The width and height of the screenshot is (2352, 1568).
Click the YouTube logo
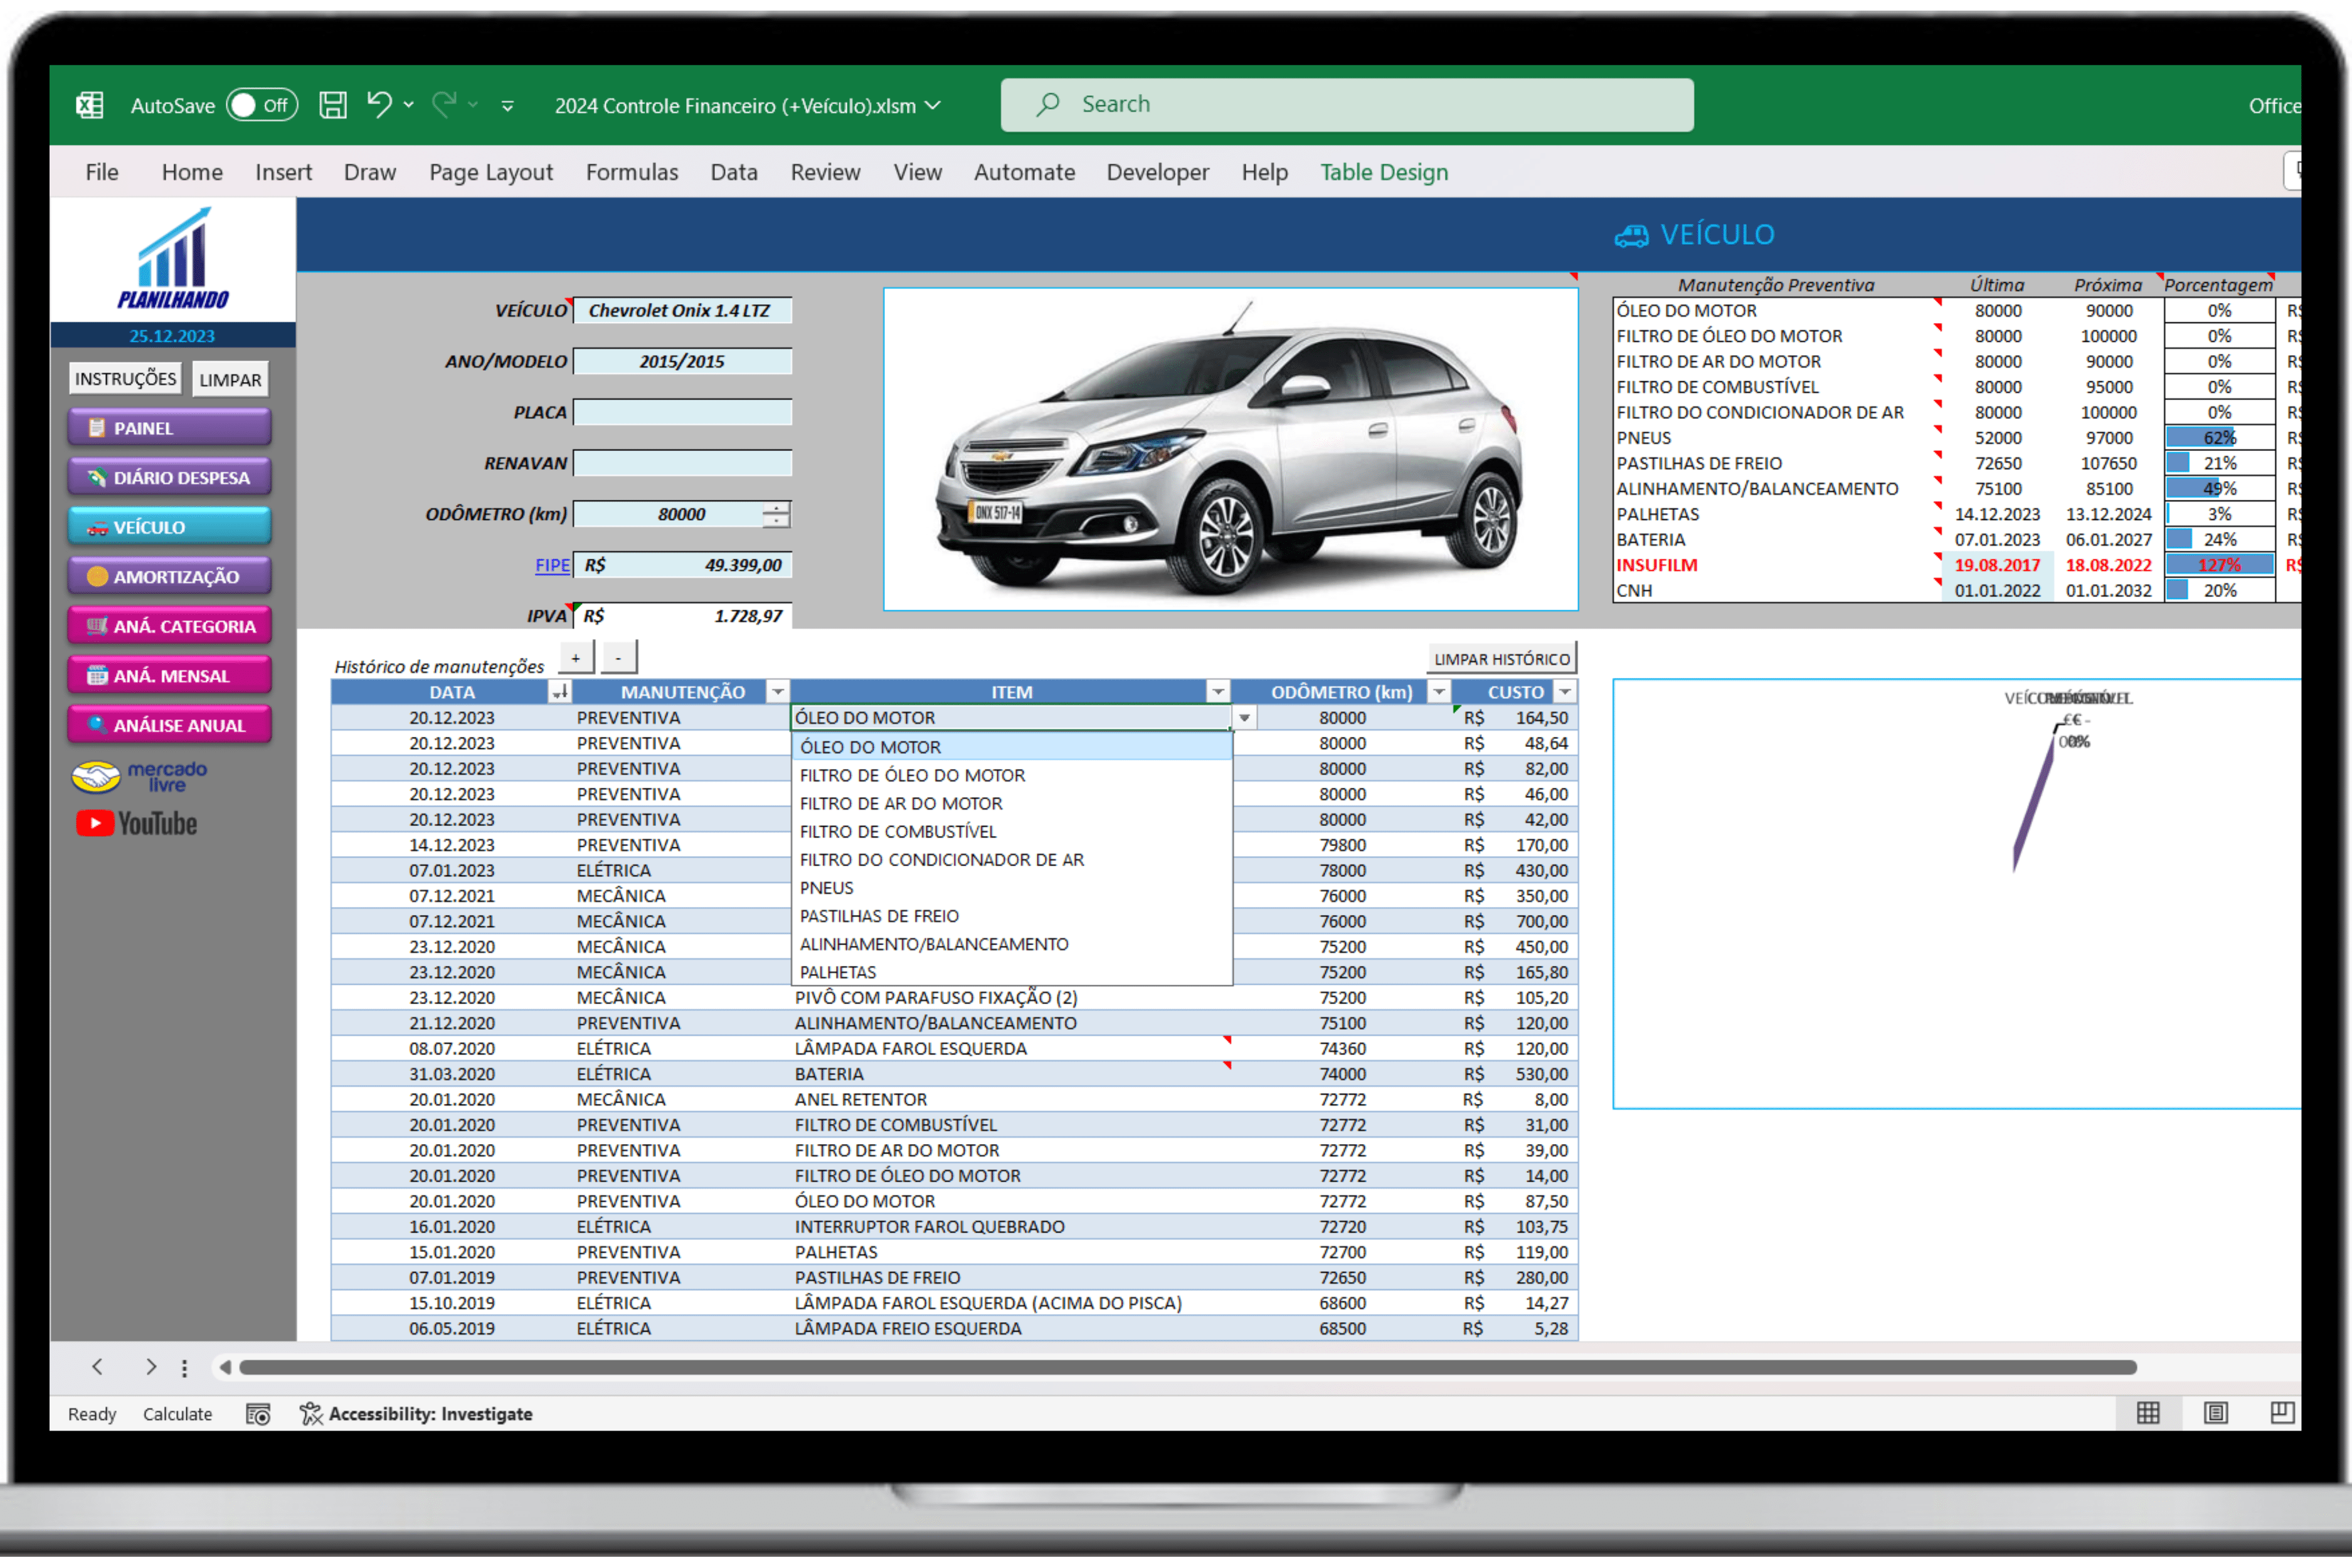137,824
